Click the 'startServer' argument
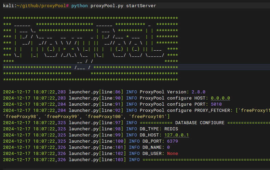This screenshot has width=270, height=170. pos(141,6)
